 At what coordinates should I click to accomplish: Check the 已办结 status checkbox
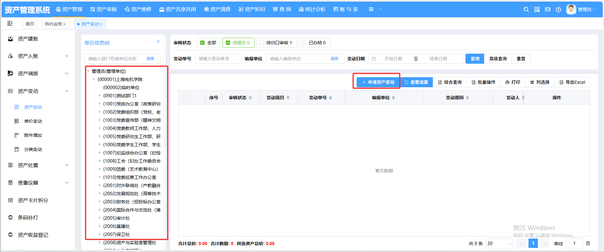[304, 43]
